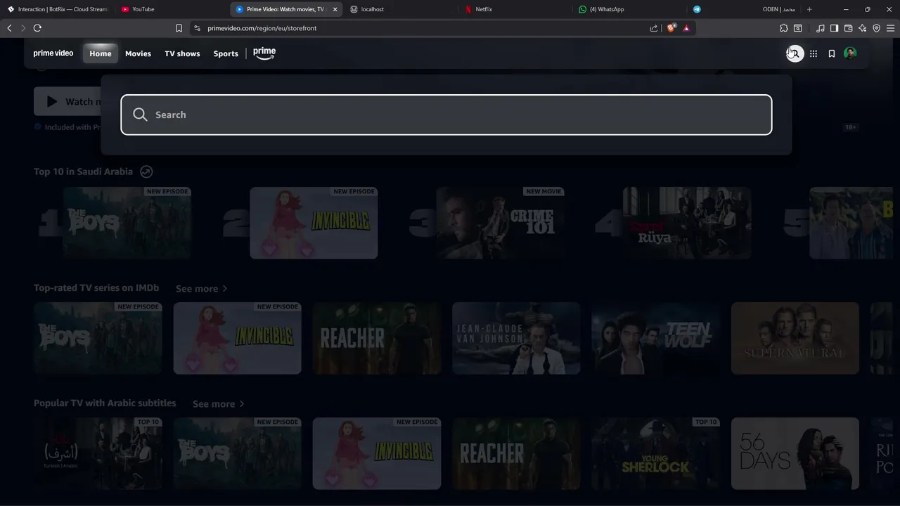Go forward with the browser forward arrow

point(23,28)
